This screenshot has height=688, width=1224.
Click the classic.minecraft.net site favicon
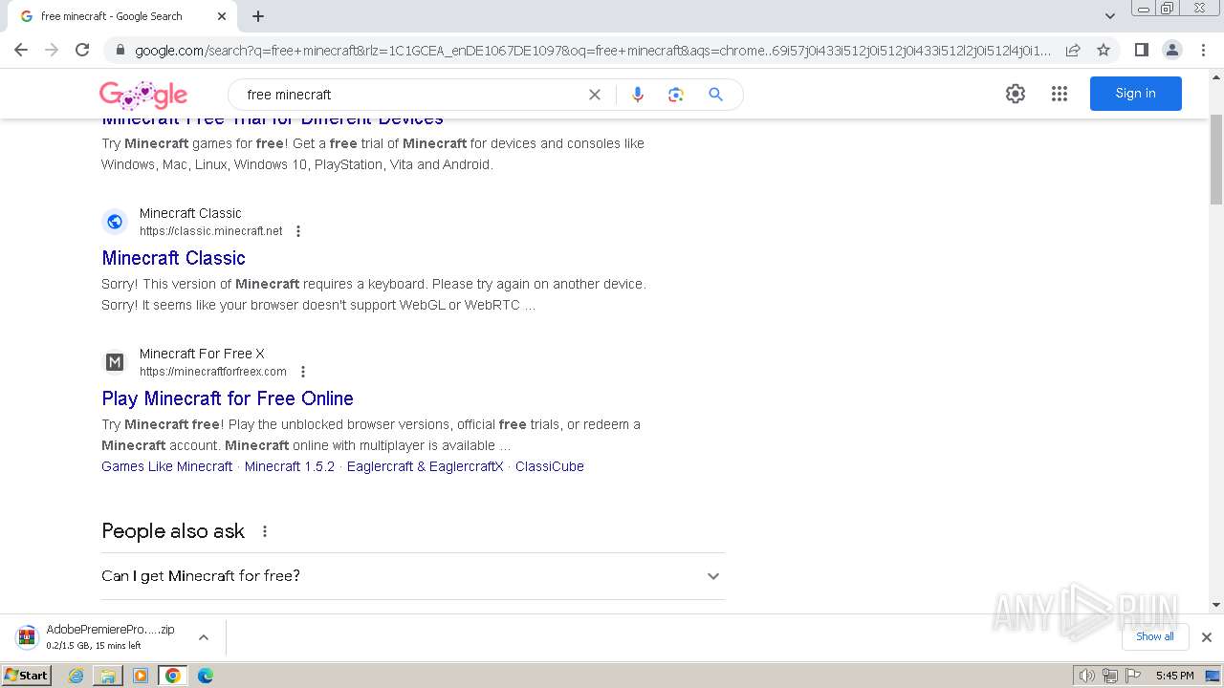[x=115, y=222]
